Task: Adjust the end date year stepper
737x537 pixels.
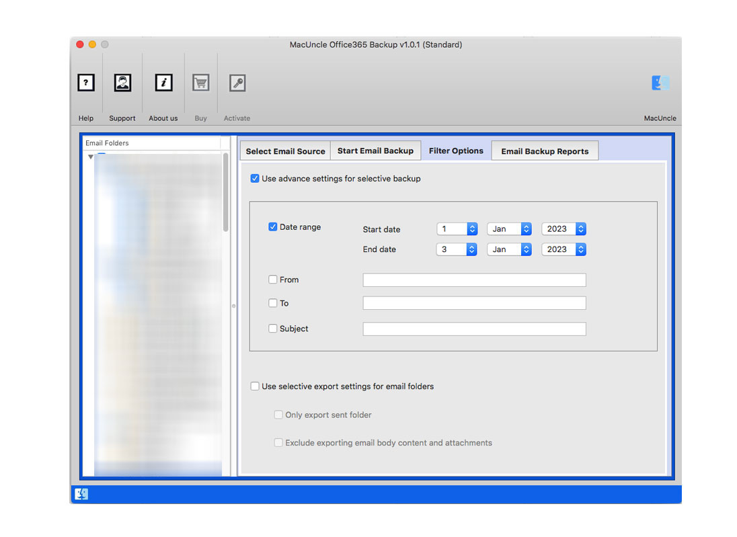Action: click(x=581, y=249)
